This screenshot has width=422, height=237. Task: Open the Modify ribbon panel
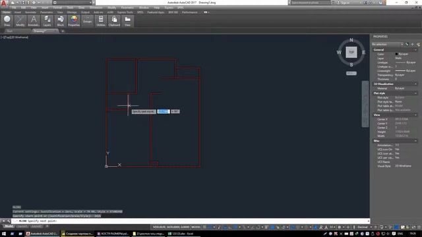click(20, 21)
